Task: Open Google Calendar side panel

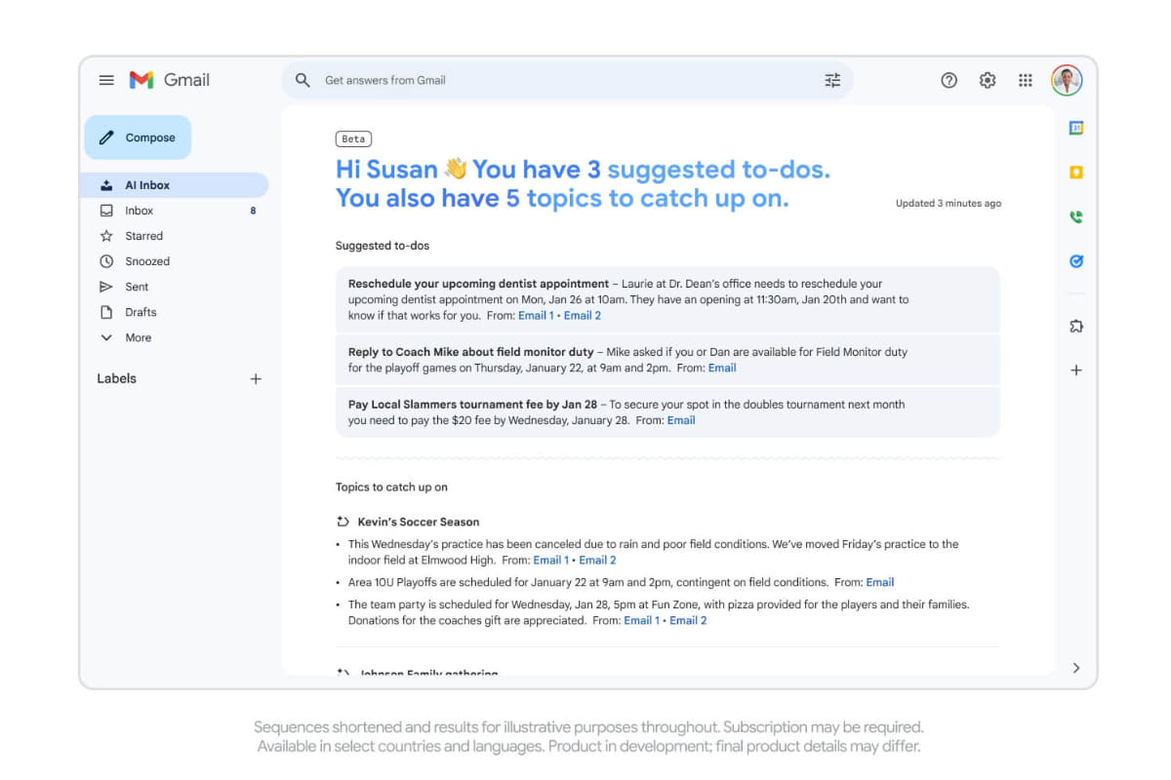Action: click(x=1076, y=128)
